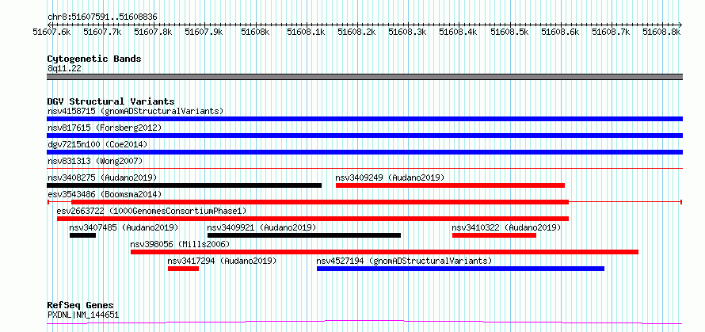Click the 51607.6k ruler tick label
Screen dimensions: 705x332
(x=51, y=32)
